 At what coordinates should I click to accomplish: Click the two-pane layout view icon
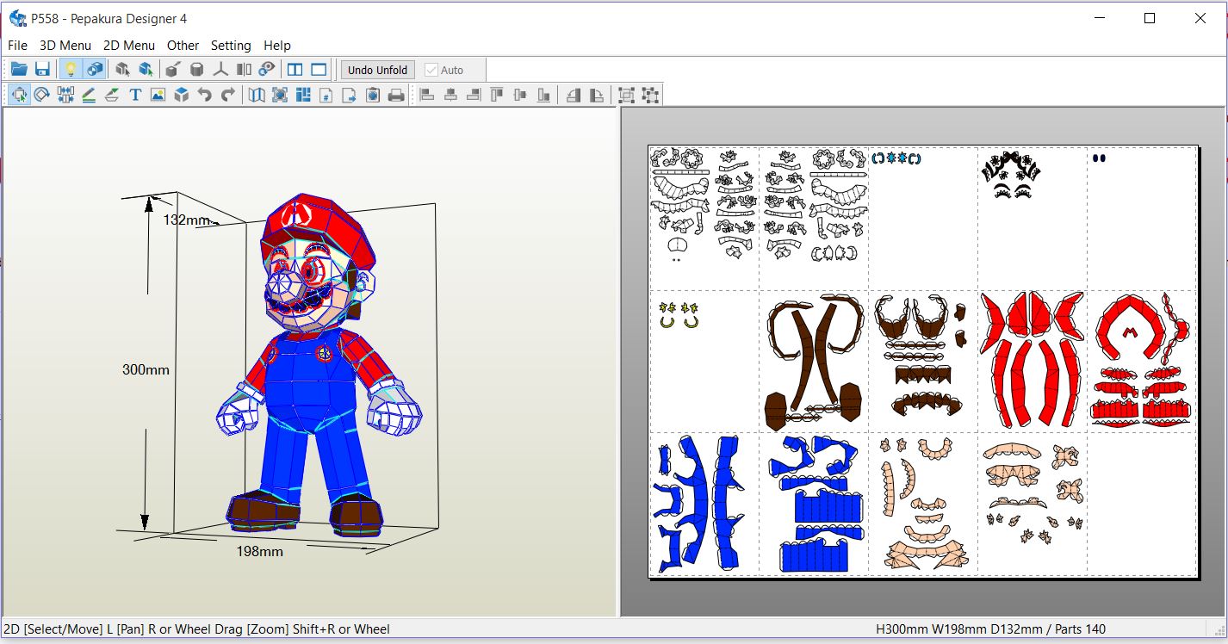click(295, 69)
